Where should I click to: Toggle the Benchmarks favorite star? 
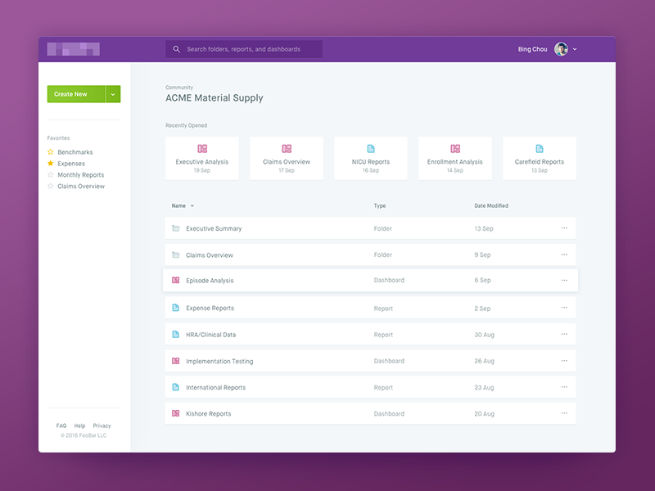[x=51, y=152]
